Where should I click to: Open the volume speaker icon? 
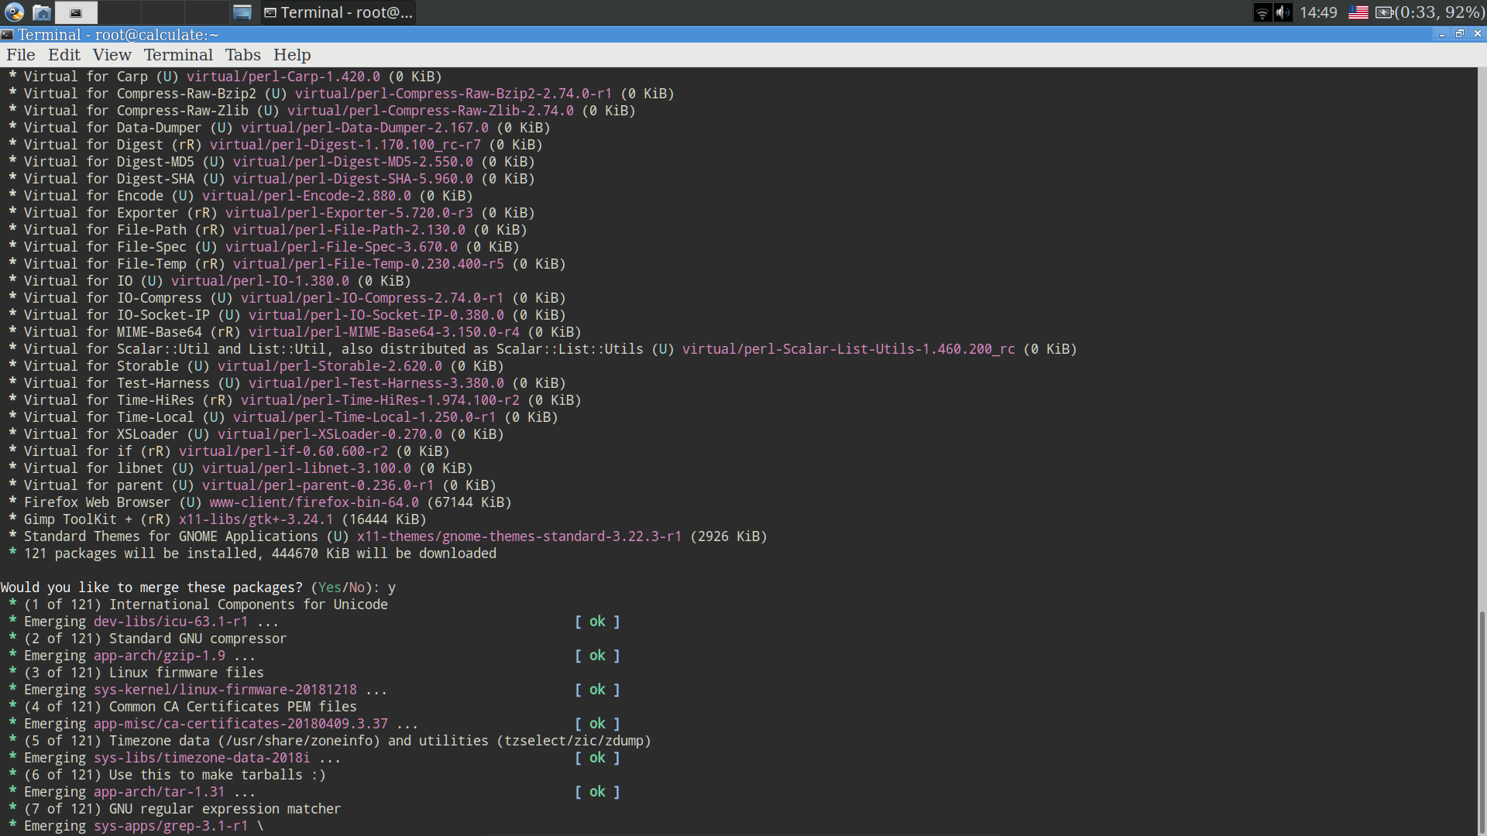coord(1283,12)
